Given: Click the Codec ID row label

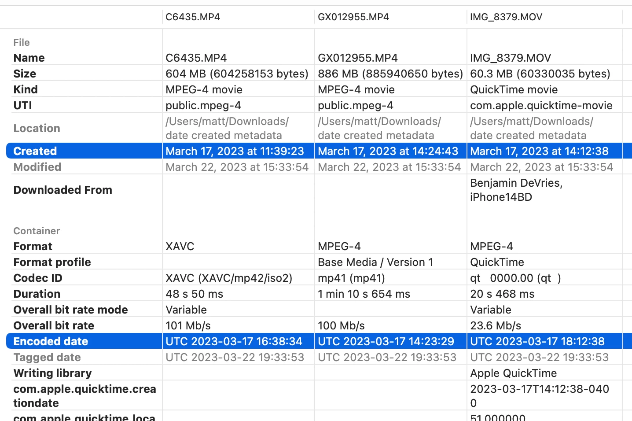Looking at the screenshot, I should tap(38, 278).
